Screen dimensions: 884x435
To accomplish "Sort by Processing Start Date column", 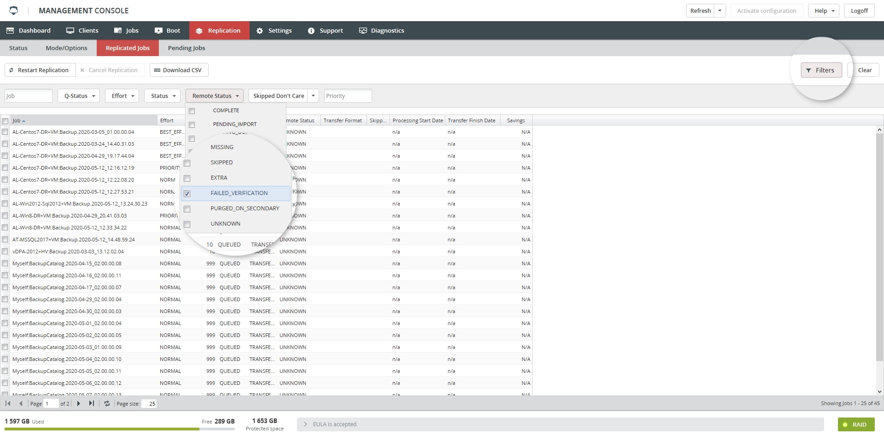I will click(418, 120).
